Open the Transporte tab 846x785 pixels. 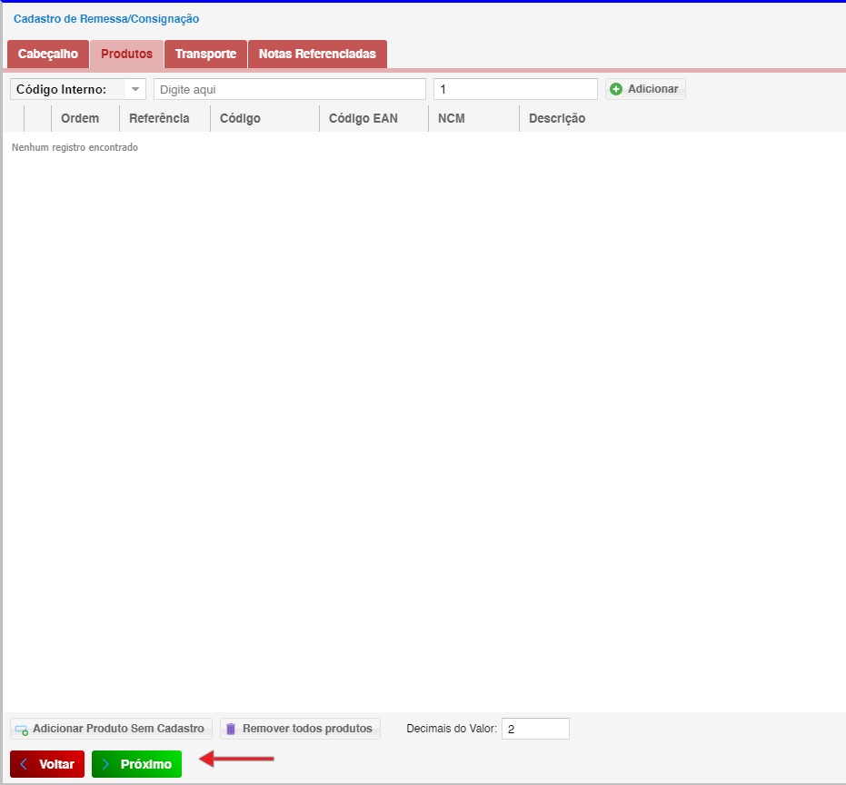click(205, 55)
